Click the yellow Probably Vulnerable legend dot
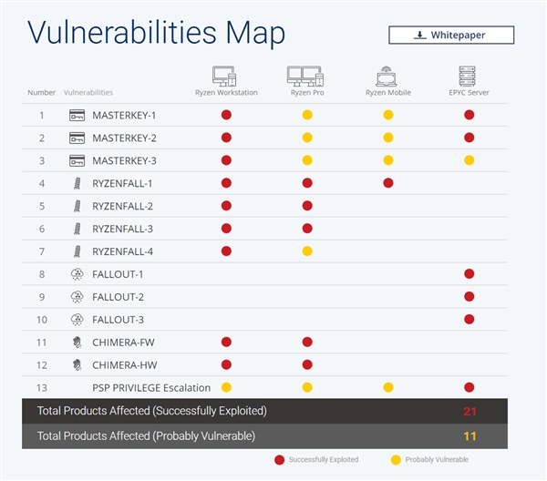 point(397,460)
